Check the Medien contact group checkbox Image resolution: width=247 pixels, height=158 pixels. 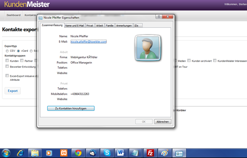tap(175, 60)
